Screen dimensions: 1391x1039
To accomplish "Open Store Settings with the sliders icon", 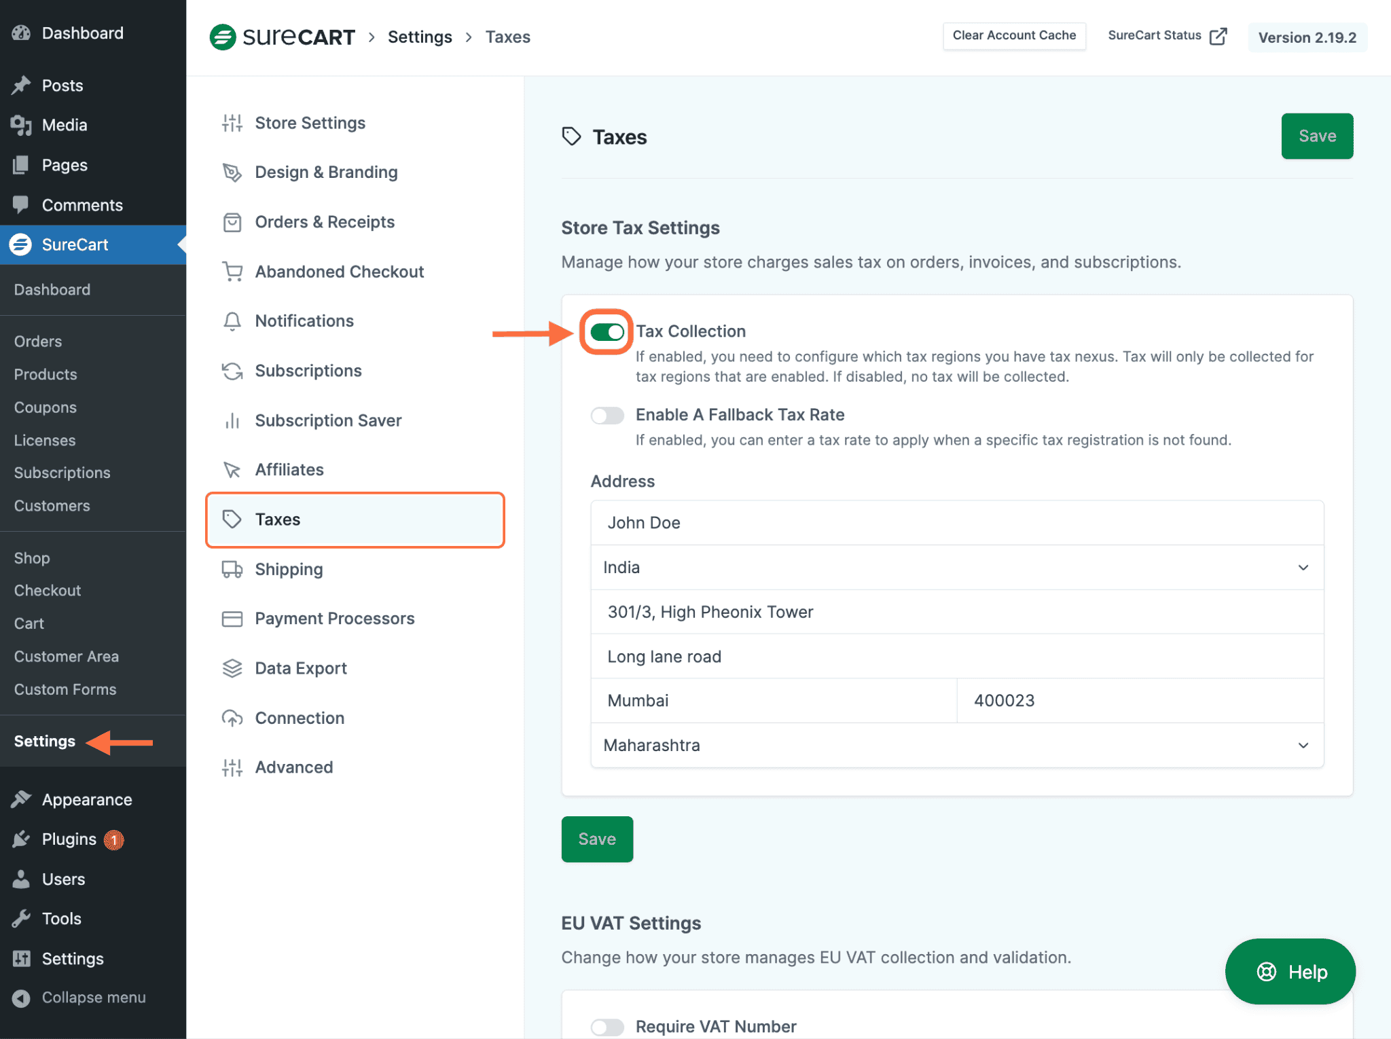I will (x=232, y=123).
